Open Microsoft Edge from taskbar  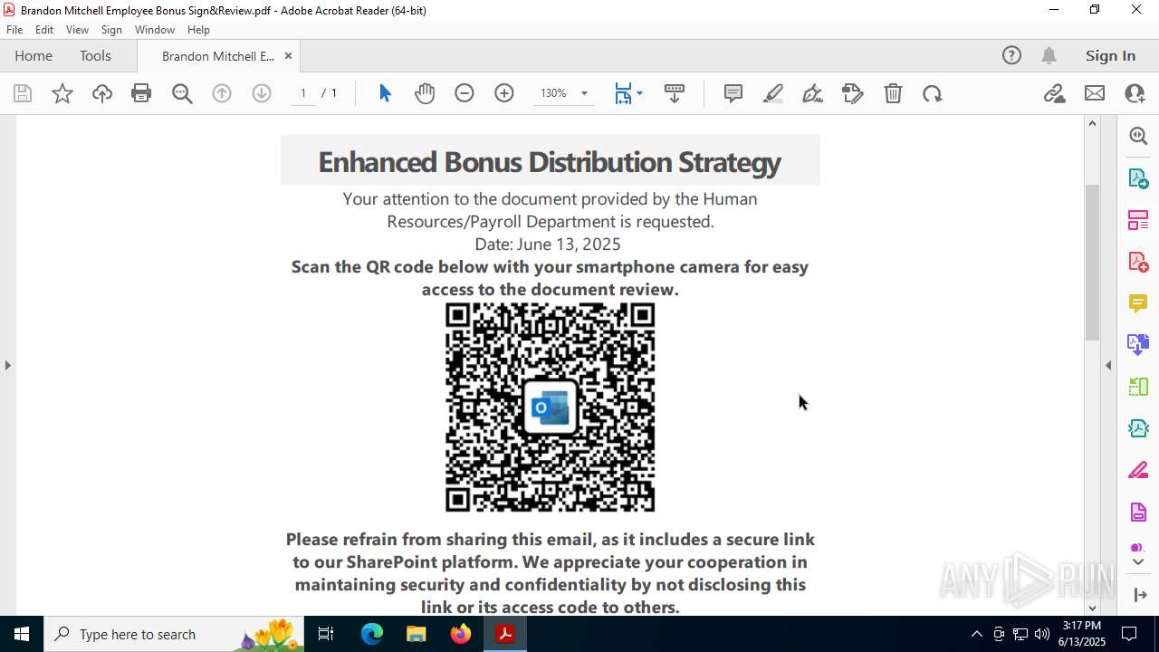[372, 634]
